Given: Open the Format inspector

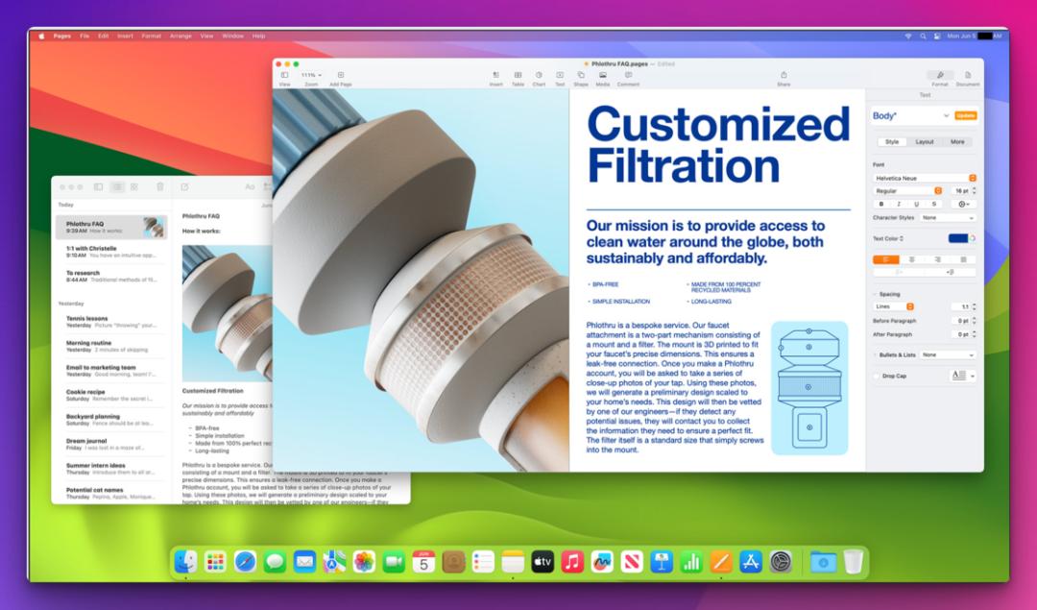Looking at the screenshot, I should [x=940, y=76].
